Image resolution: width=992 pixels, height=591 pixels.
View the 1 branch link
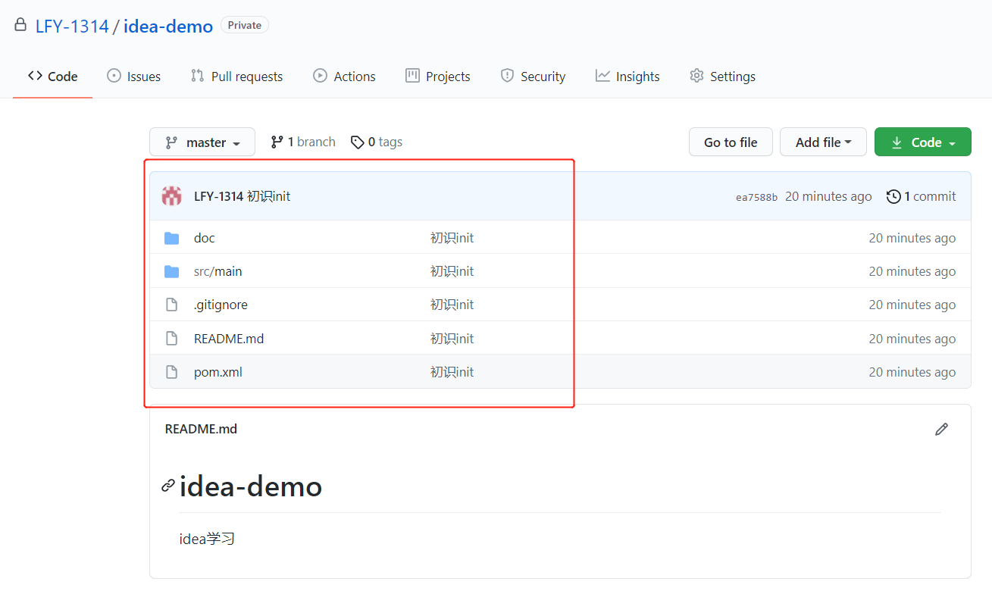303,142
